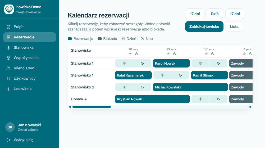Open Karol Nowak reservation

[x=171, y=63]
